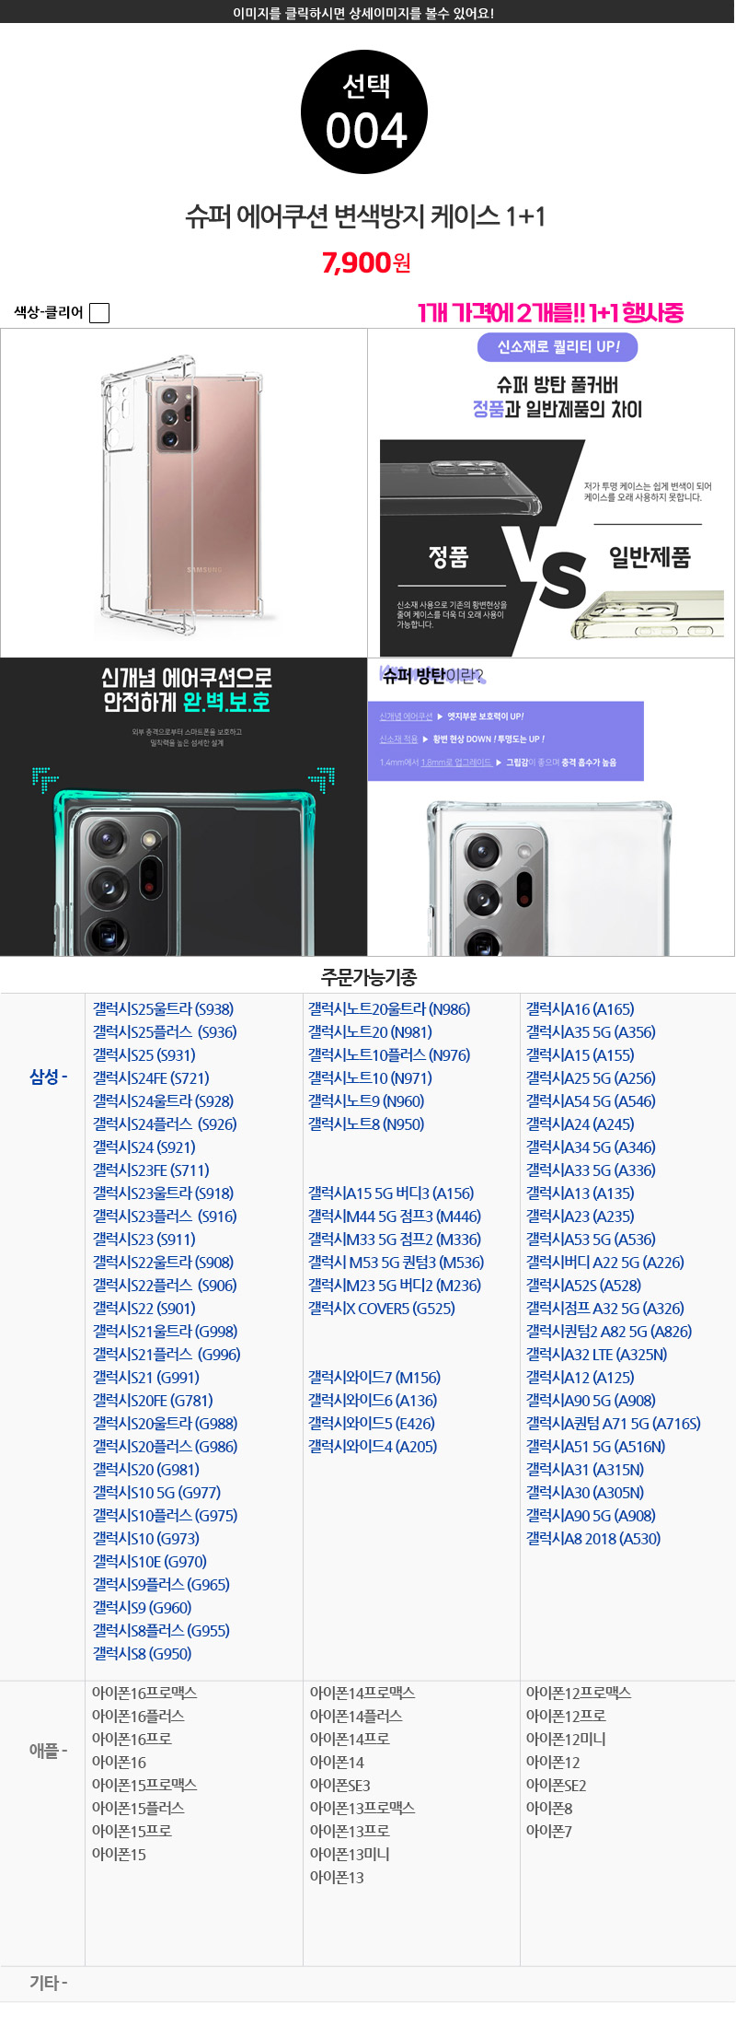Screen dimensions: 736x2026
Task: Select 갤럭시A16 (A165) model
Action: click(580, 1009)
